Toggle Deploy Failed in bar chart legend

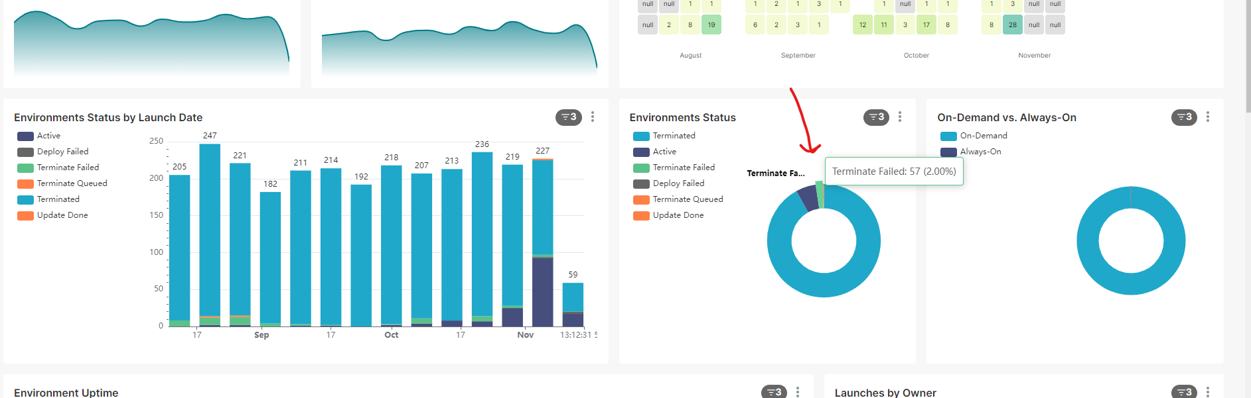[x=62, y=152]
